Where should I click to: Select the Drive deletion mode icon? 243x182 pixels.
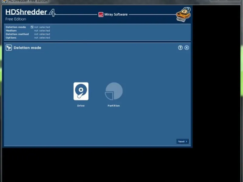[x=81, y=91]
